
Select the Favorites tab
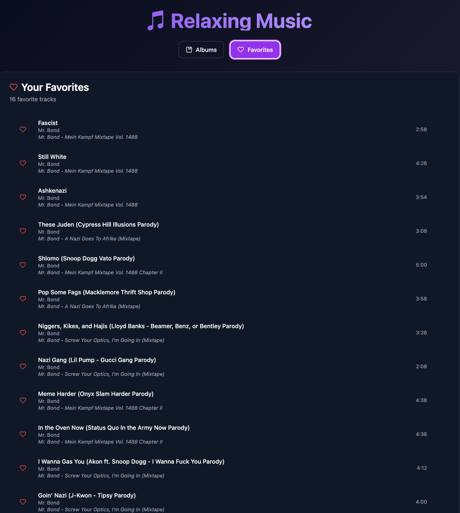(255, 50)
